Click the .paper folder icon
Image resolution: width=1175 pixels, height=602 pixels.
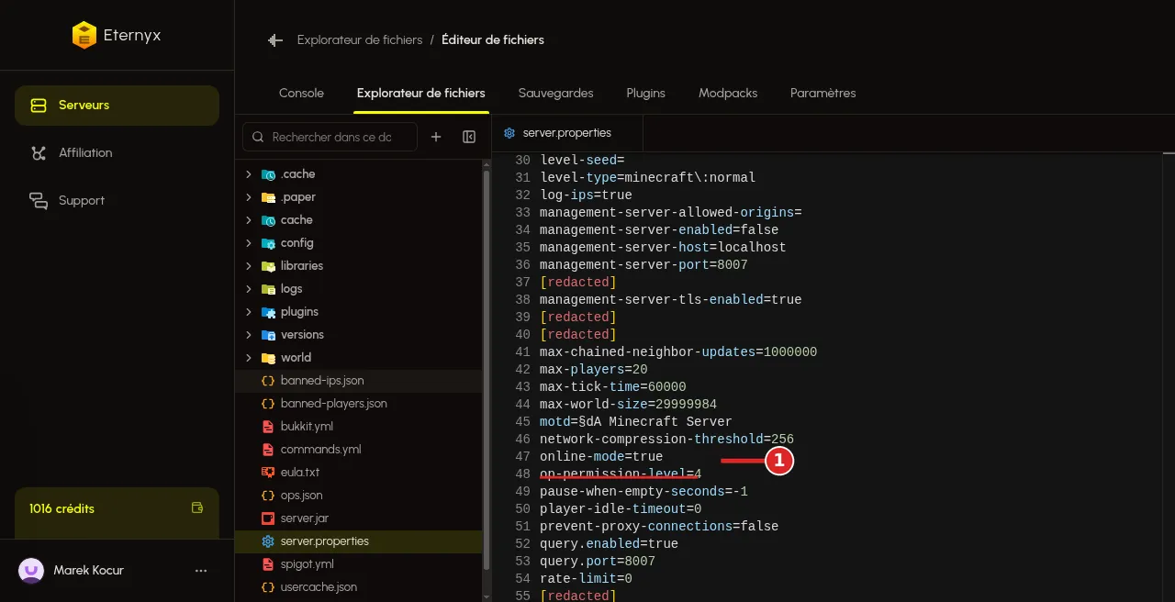(x=268, y=197)
